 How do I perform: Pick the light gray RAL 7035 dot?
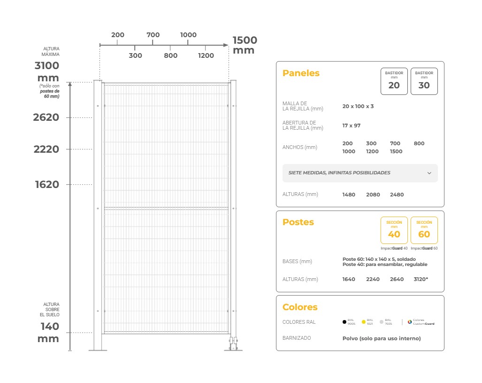coord(382,322)
